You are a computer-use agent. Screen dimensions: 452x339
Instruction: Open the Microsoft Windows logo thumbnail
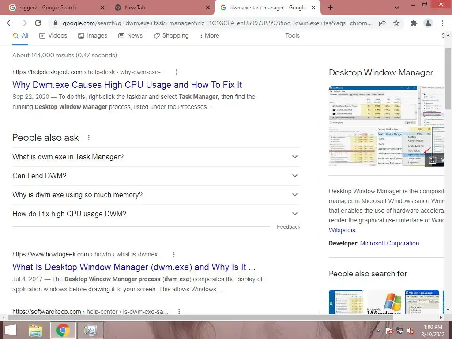click(384, 302)
